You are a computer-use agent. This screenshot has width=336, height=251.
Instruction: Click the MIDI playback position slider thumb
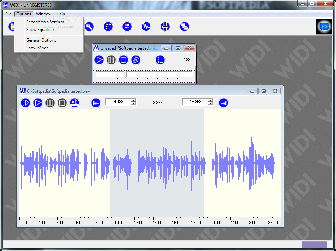(126, 74)
